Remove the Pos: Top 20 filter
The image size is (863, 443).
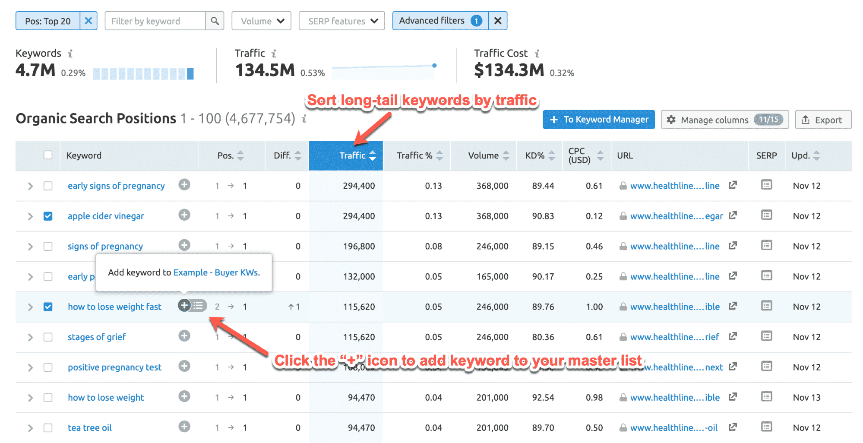coord(89,21)
